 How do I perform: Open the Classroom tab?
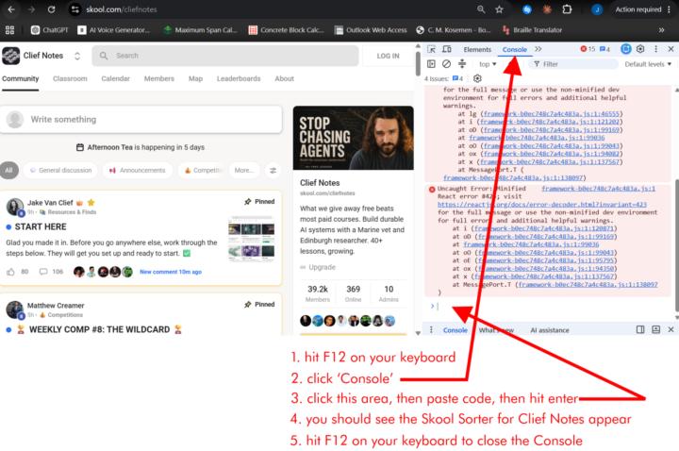tap(70, 78)
